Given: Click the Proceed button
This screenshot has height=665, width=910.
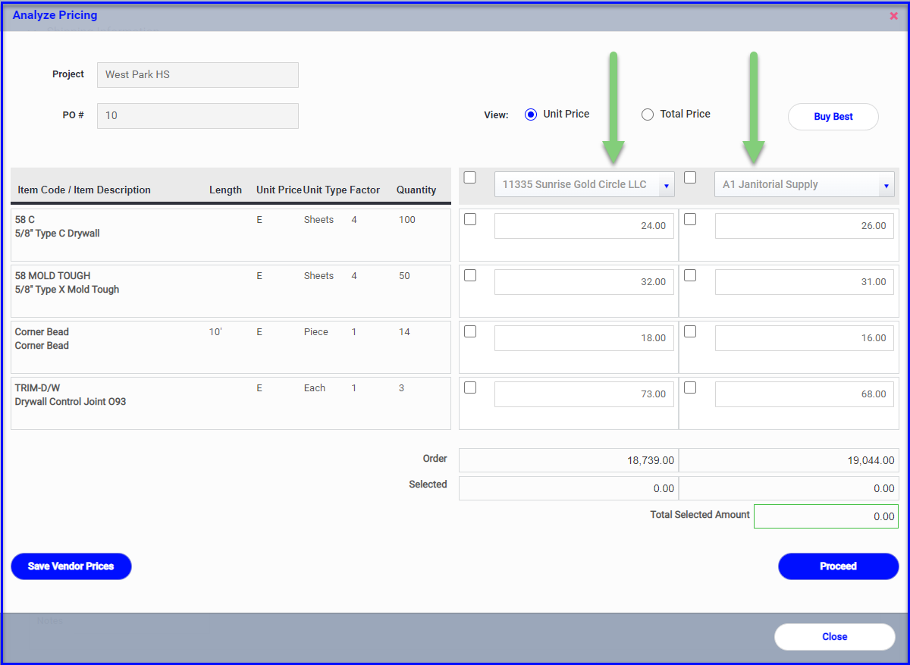Looking at the screenshot, I should point(838,566).
